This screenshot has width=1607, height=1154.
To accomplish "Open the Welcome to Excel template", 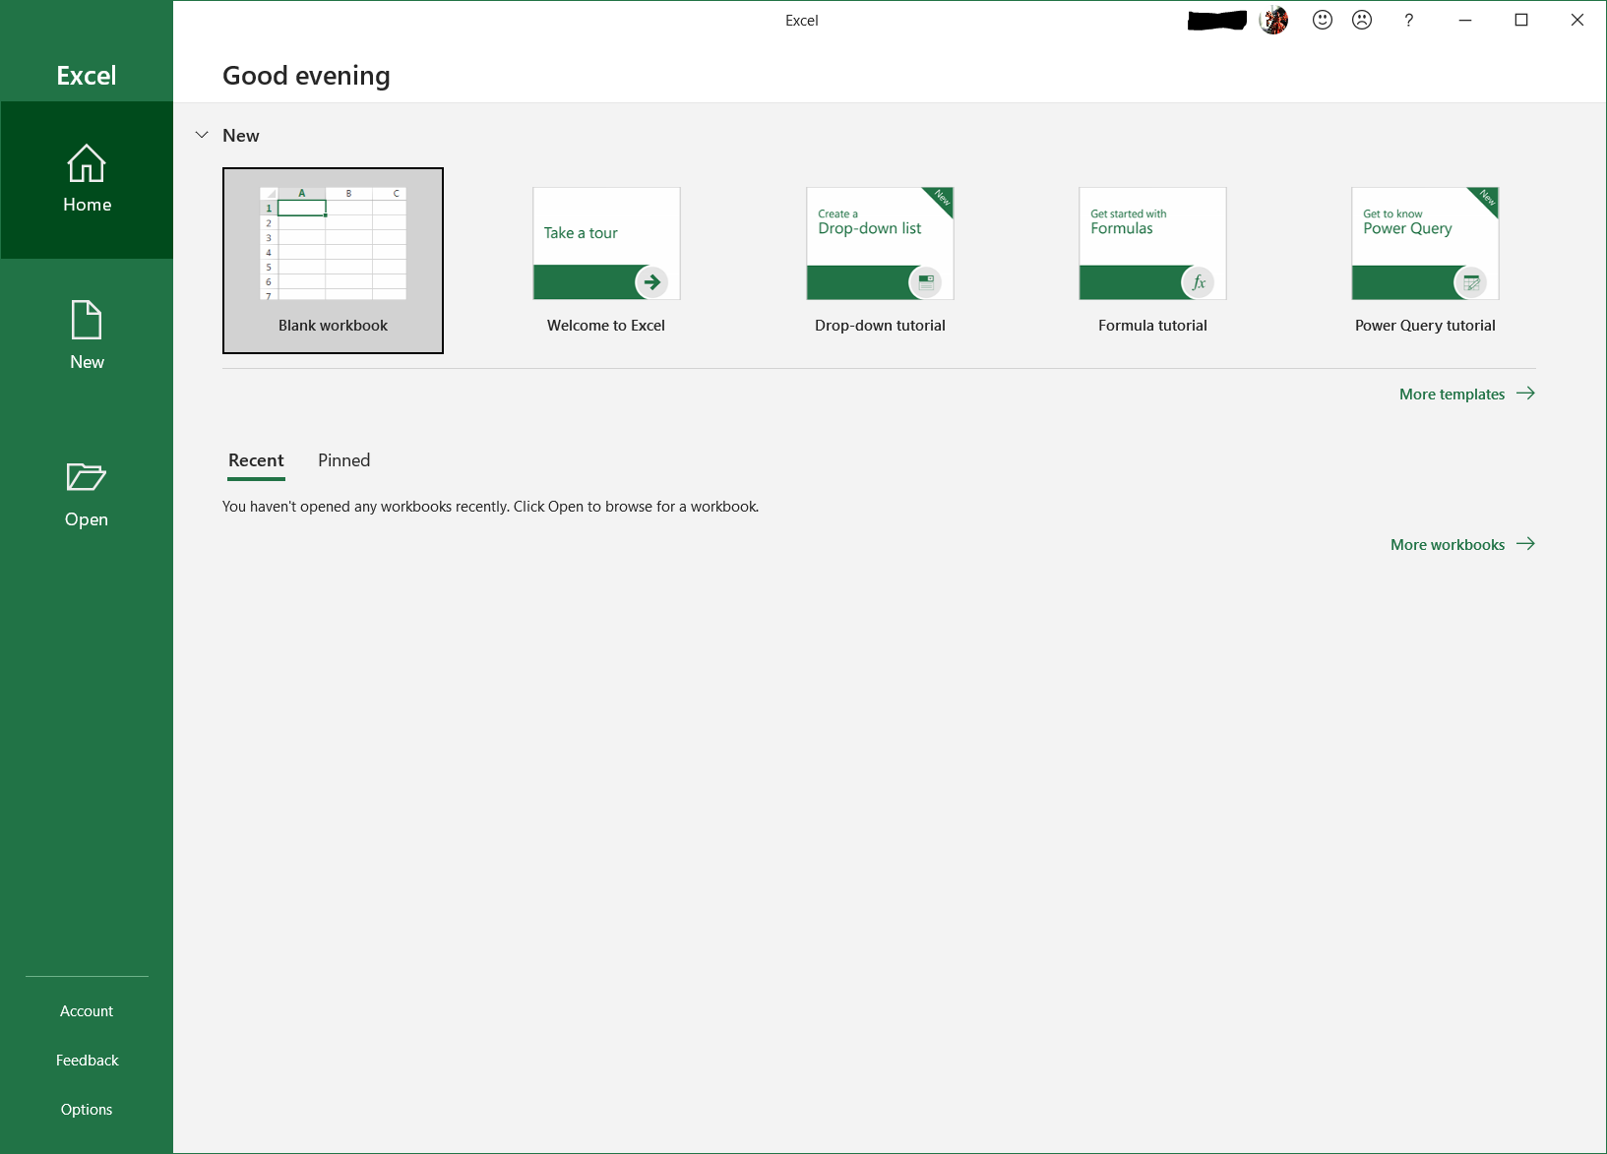I will [606, 261].
